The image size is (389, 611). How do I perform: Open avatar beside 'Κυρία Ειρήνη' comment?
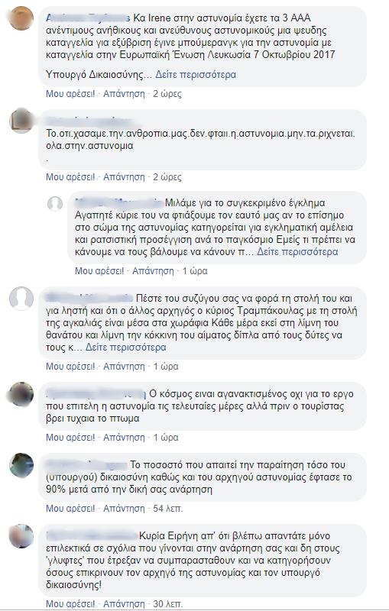[21, 536]
